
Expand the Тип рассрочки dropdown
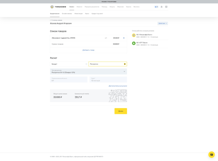point(124,71)
